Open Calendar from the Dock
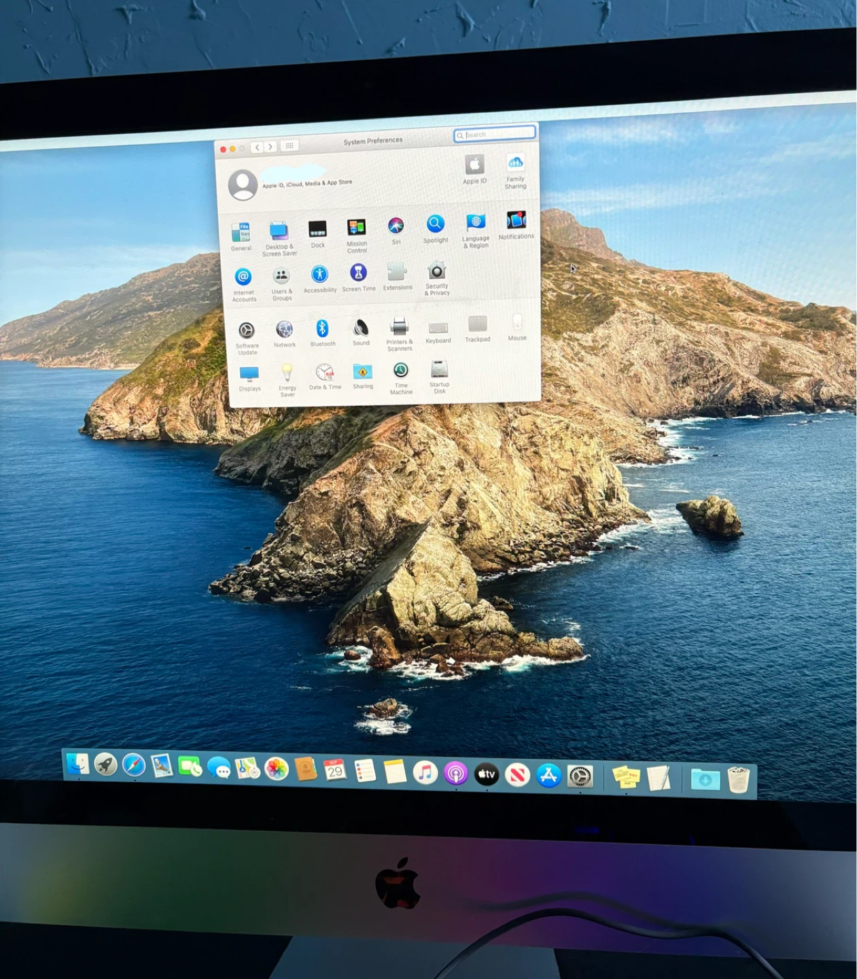The height and width of the screenshot is (979, 857). pyautogui.click(x=334, y=770)
